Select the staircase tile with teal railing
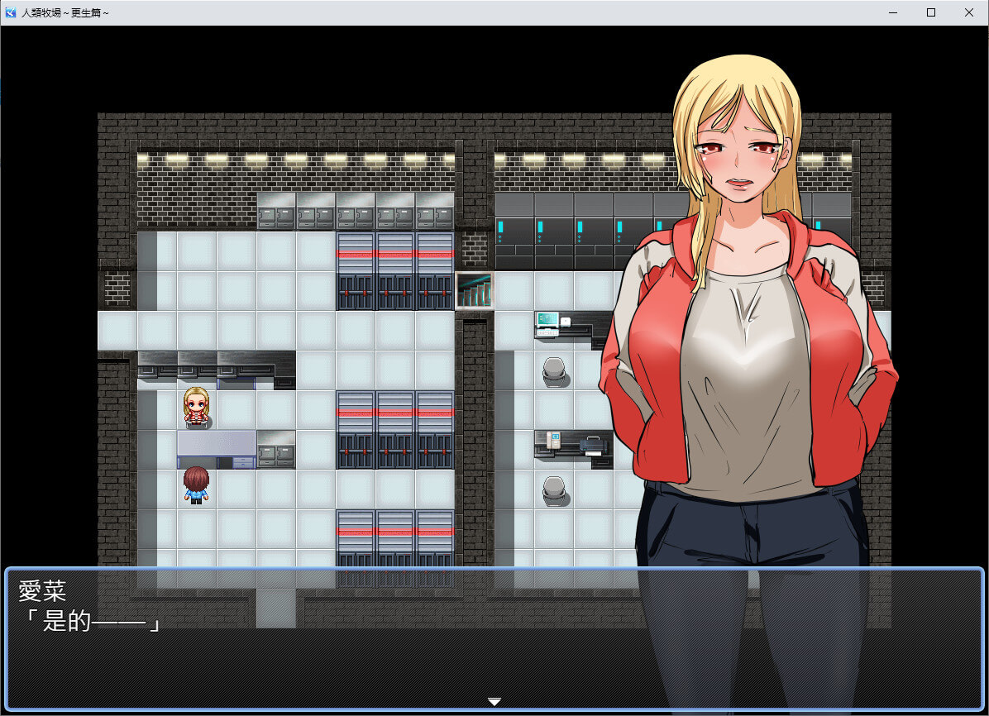This screenshot has width=989, height=716. click(474, 290)
